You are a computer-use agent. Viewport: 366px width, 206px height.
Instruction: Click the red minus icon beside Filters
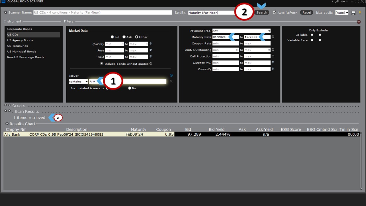[359, 22]
